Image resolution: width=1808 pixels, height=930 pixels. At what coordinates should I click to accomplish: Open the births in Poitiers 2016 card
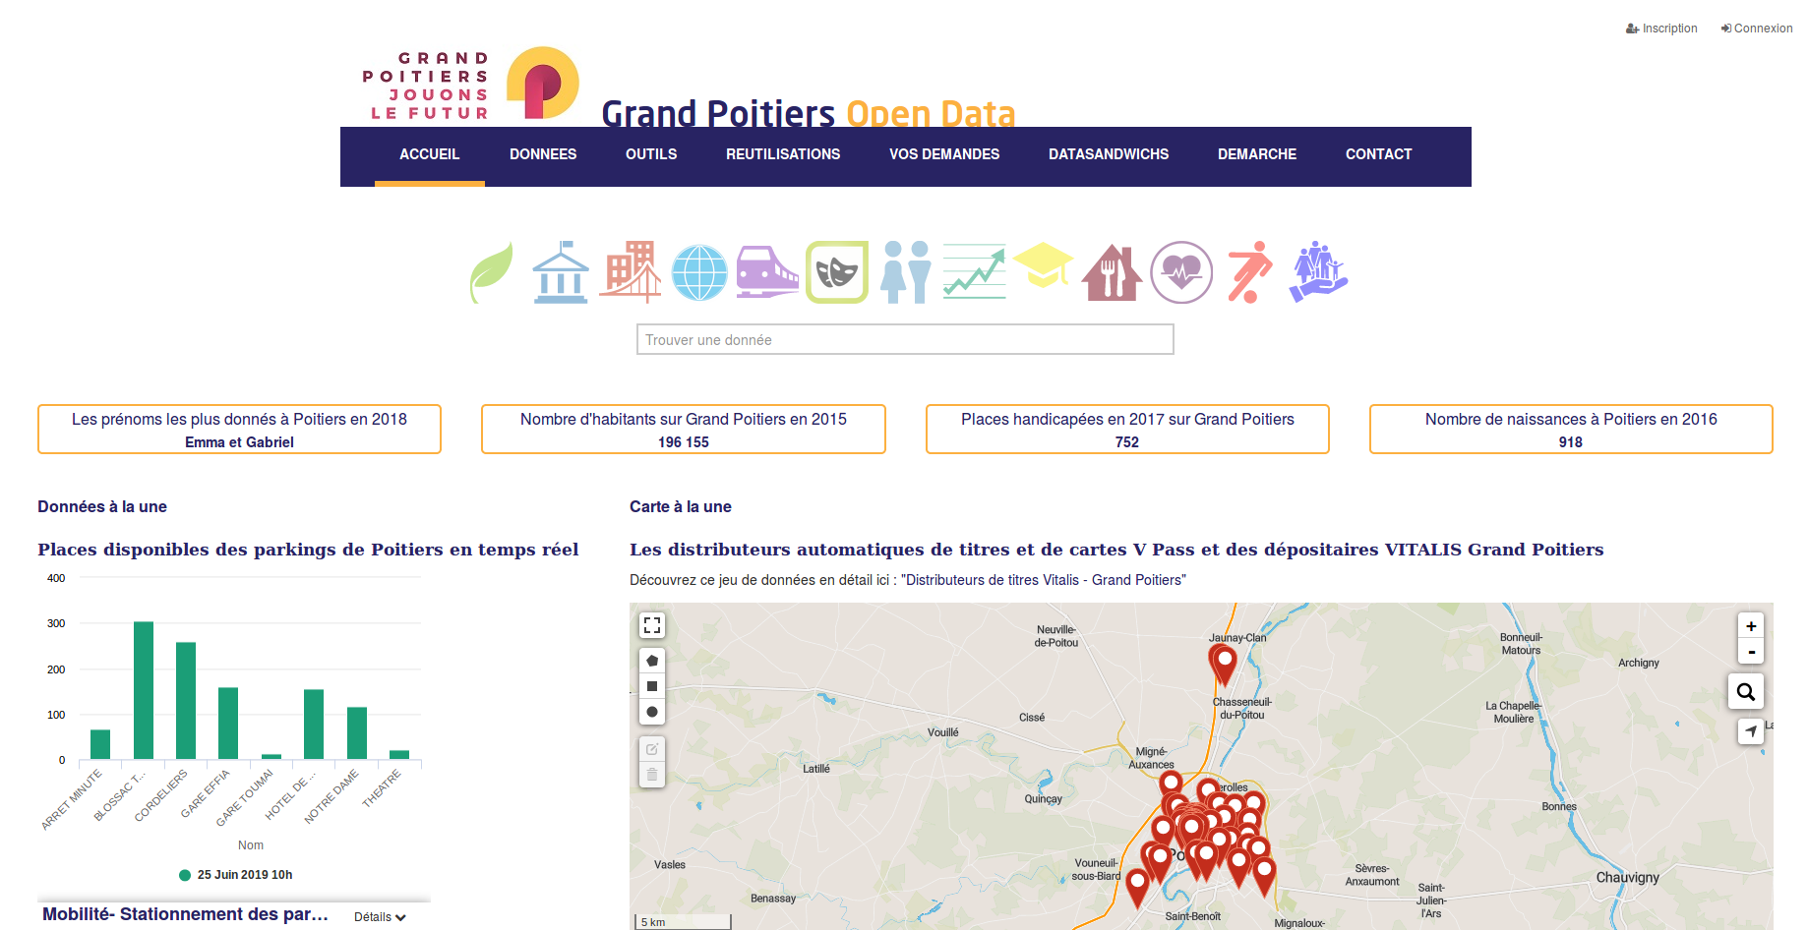pyautogui.click(x=1571, y=430)
